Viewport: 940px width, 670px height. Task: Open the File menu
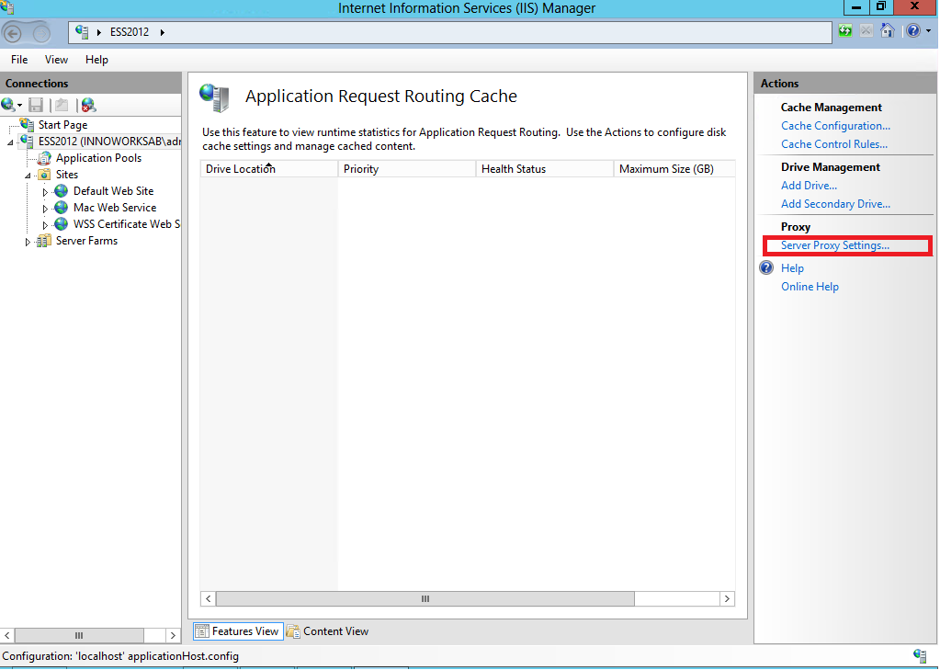tap(19, 60)
